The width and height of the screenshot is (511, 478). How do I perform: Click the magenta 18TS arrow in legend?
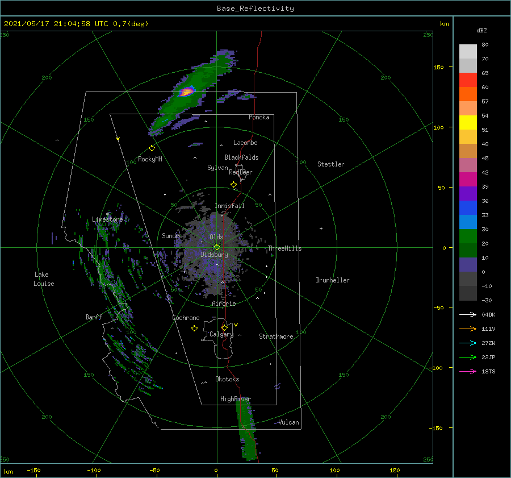coord(468,371)
